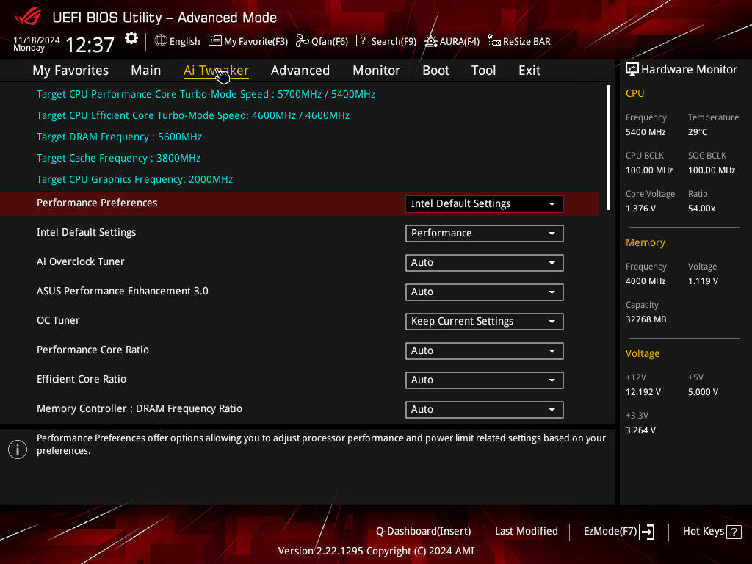Select ASUS Performance Enhancement 3.0 label
752x564 pixels.
tap(123, 291)
